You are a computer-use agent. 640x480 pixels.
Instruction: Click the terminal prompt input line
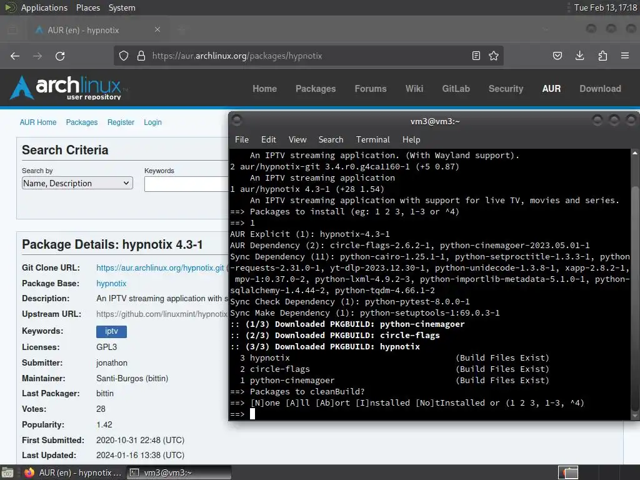pyautogui.click(x=429, y=414)
